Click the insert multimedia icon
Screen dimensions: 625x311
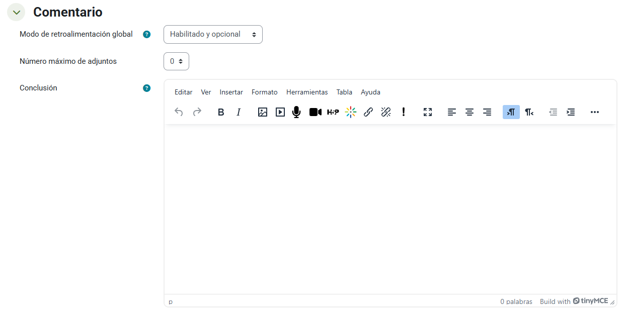[x=280, y=112]
